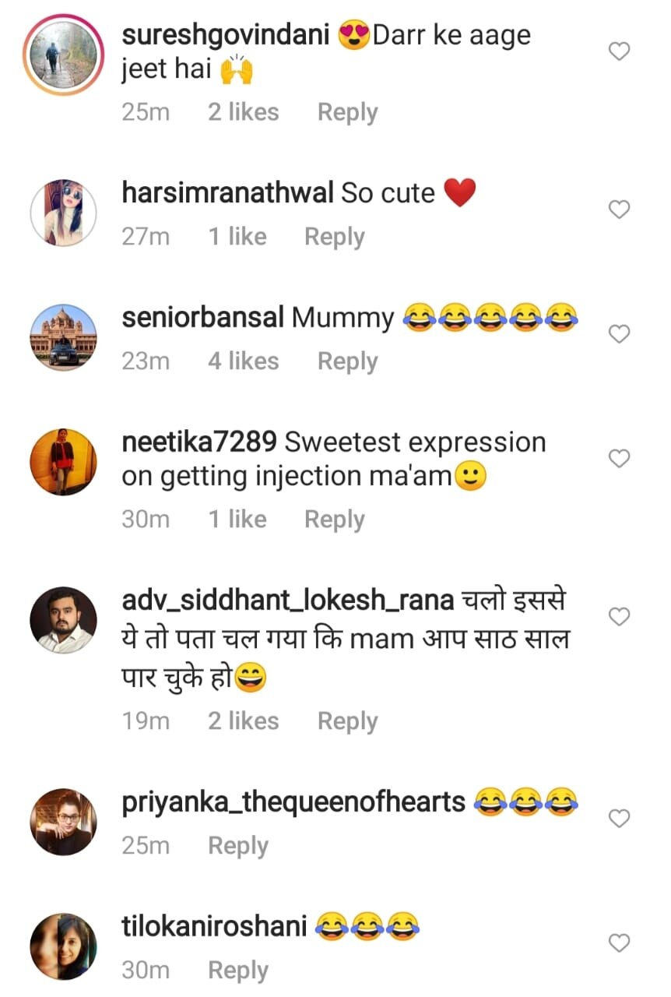
Task: Tap the heart beside priyanka_thequeenofhearts' comment
Action: pos(619,819)
